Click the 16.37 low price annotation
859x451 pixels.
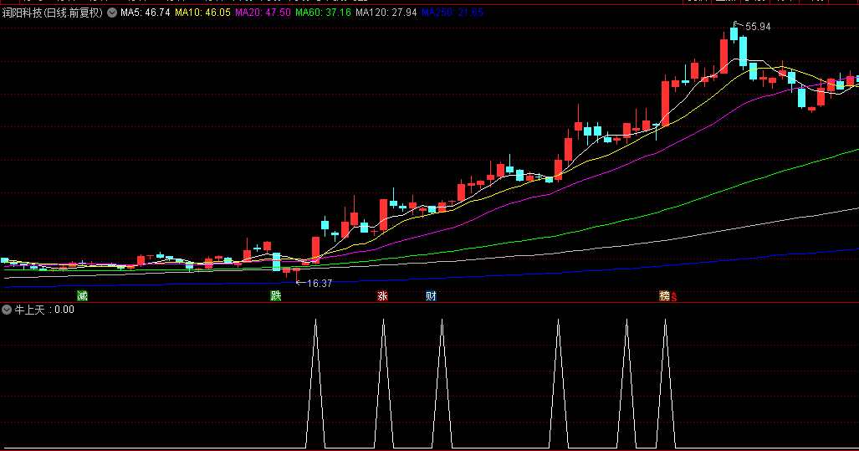tap(319, 284)
